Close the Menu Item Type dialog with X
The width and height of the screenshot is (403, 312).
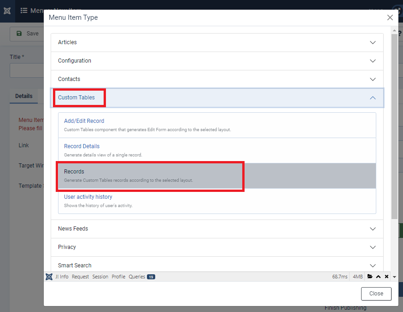(x=390, y=17)
